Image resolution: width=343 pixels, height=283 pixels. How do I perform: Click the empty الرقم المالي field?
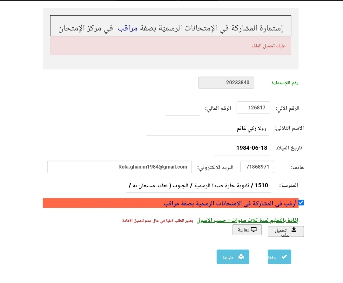point(183,110)
